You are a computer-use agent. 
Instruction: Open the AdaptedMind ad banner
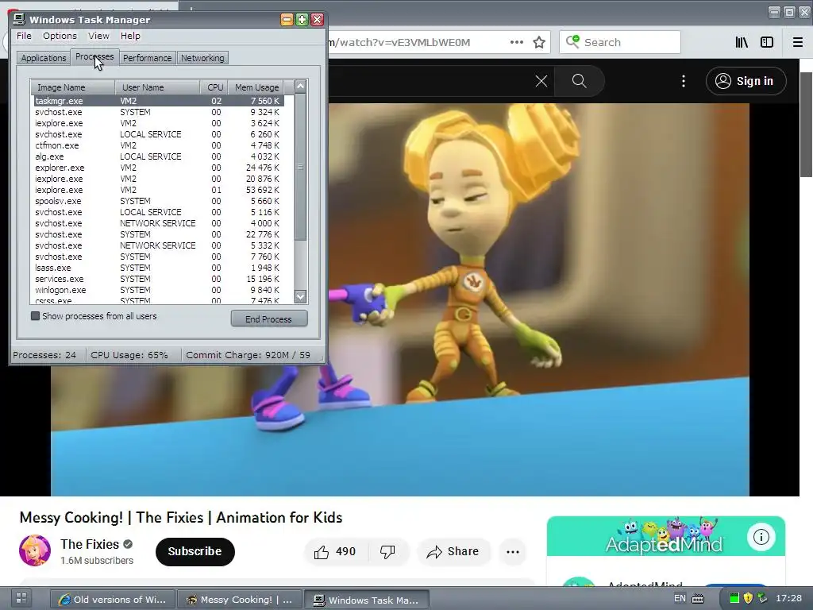[x=666, y=536]
